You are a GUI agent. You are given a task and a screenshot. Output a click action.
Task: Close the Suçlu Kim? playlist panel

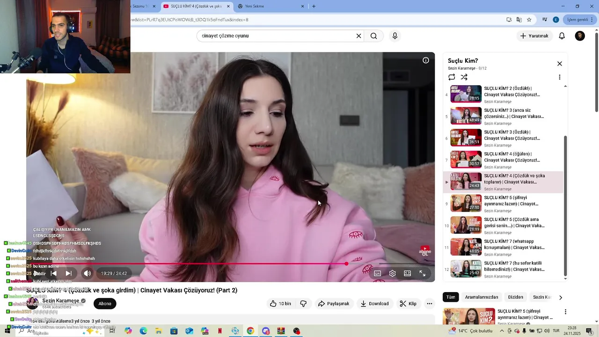point(560,64)
